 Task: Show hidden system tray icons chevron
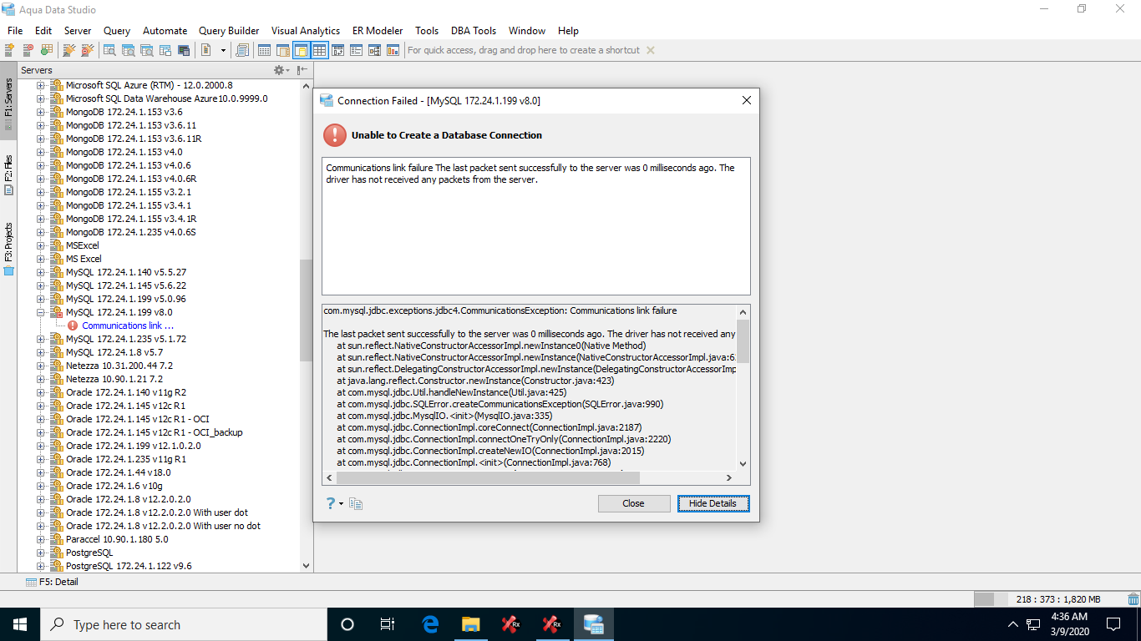point(1013,624)
